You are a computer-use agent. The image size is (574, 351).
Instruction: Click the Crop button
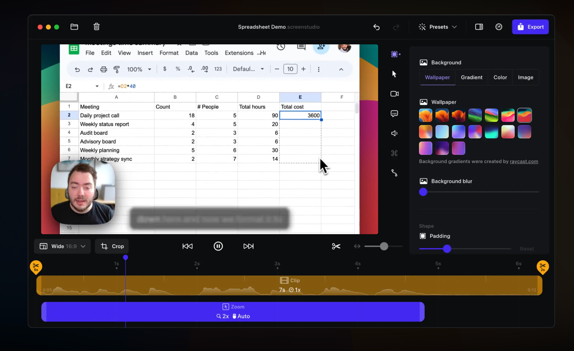(x=112, y=246)
